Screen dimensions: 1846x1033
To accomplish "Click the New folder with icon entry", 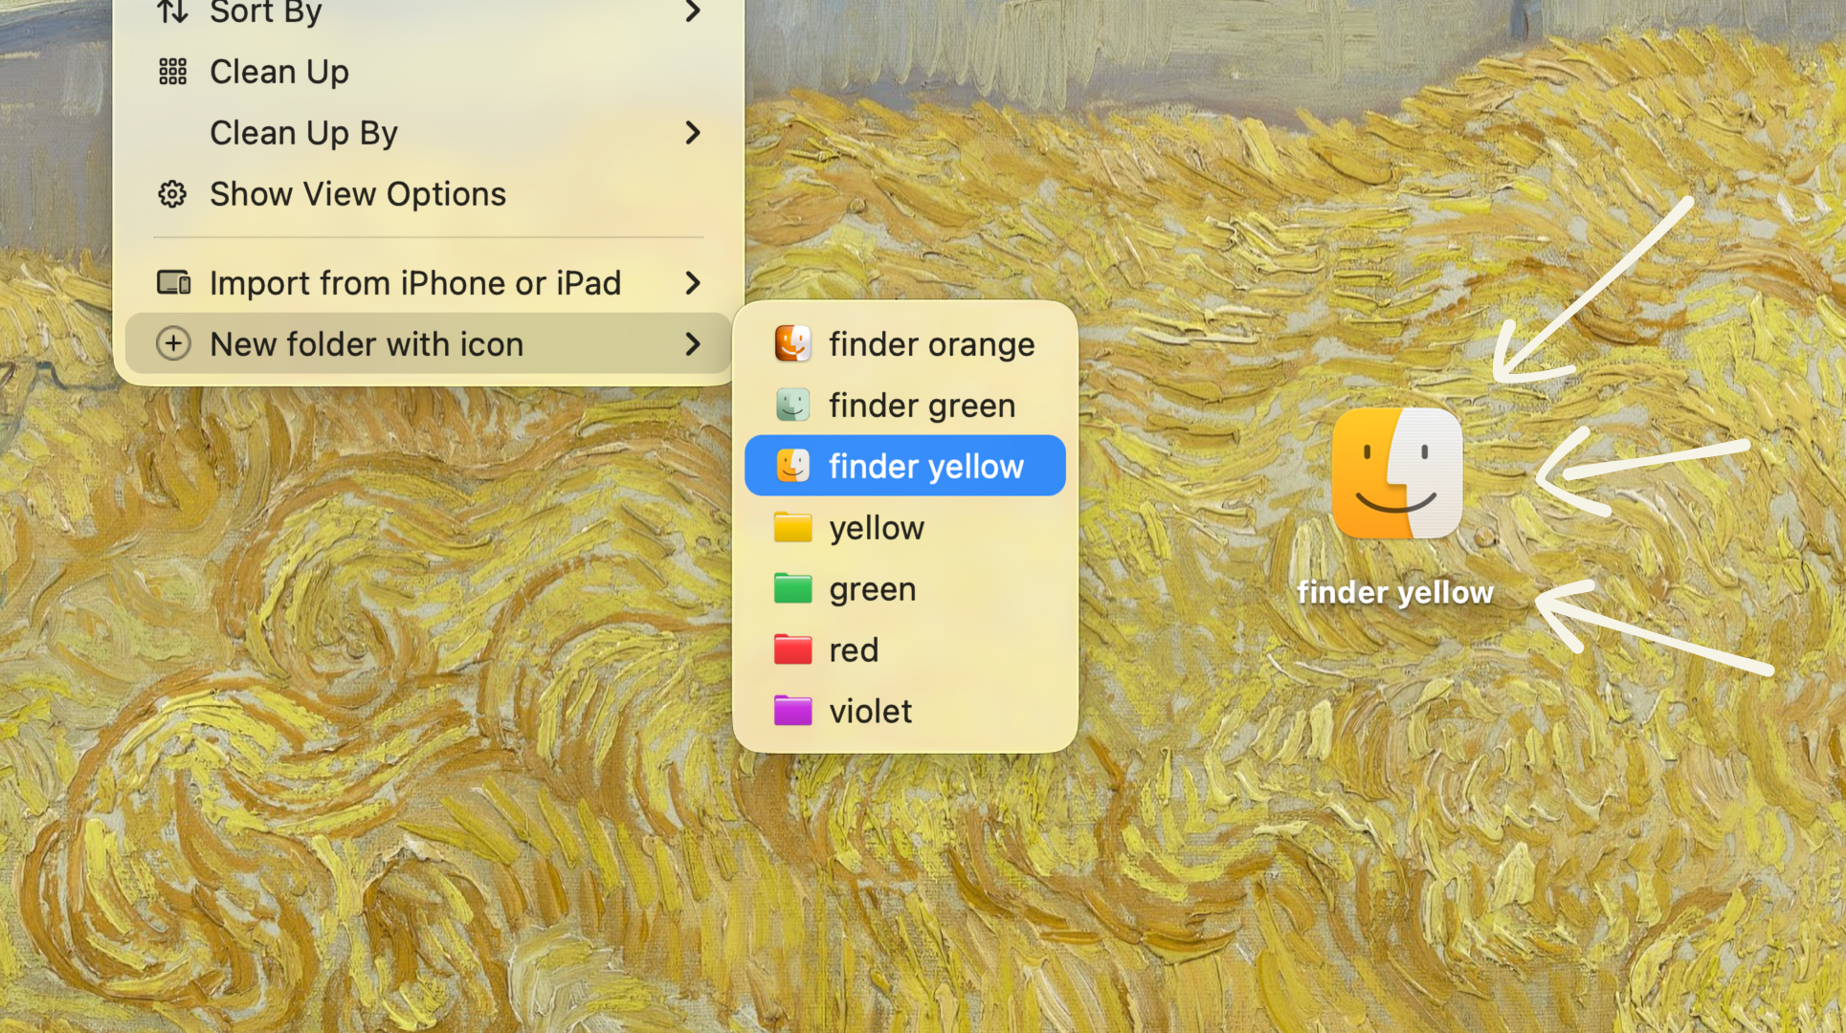I will tap(367, 343).
